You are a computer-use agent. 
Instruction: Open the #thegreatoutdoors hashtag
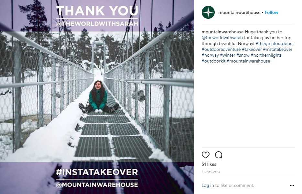pyautogui.click(x=274, y=44)
